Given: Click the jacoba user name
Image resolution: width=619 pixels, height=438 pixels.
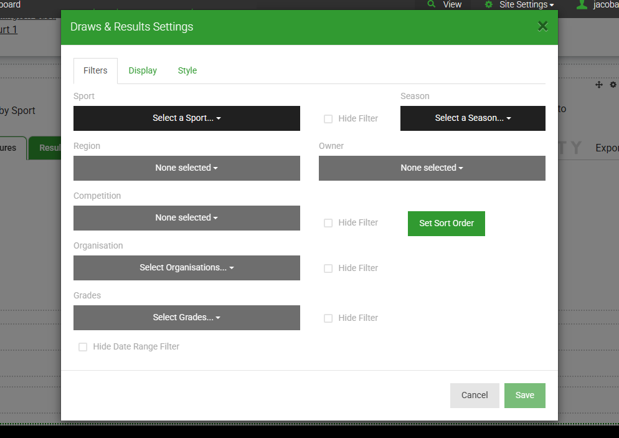Looking at the screenshot, I should 605,5.
